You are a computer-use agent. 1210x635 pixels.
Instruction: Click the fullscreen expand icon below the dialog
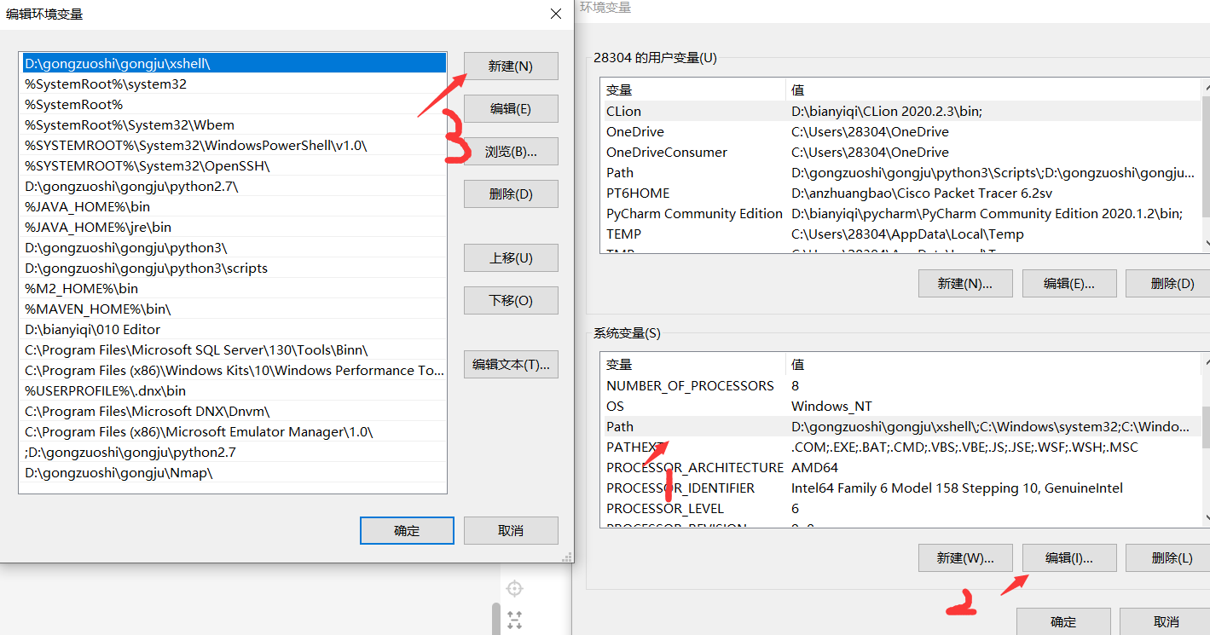514,620
